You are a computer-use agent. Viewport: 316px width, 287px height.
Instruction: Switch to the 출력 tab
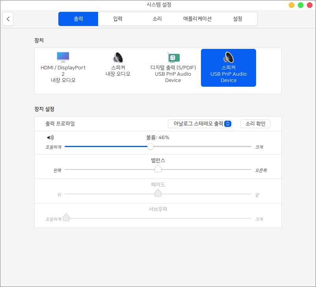[x=78, y=19]
